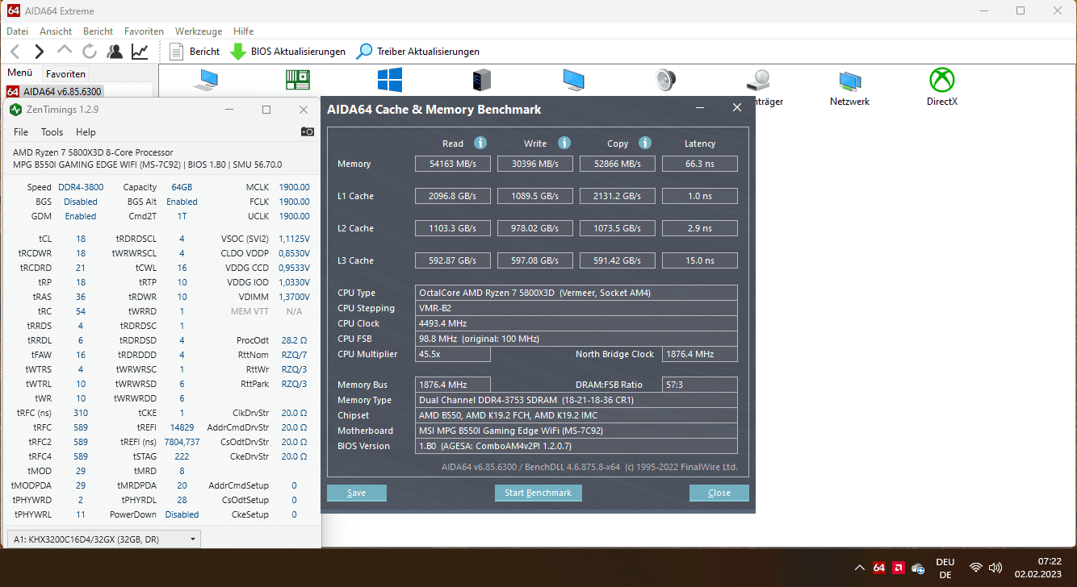Open the Datei menu
1077x587 pixels.
coord(18,31)
